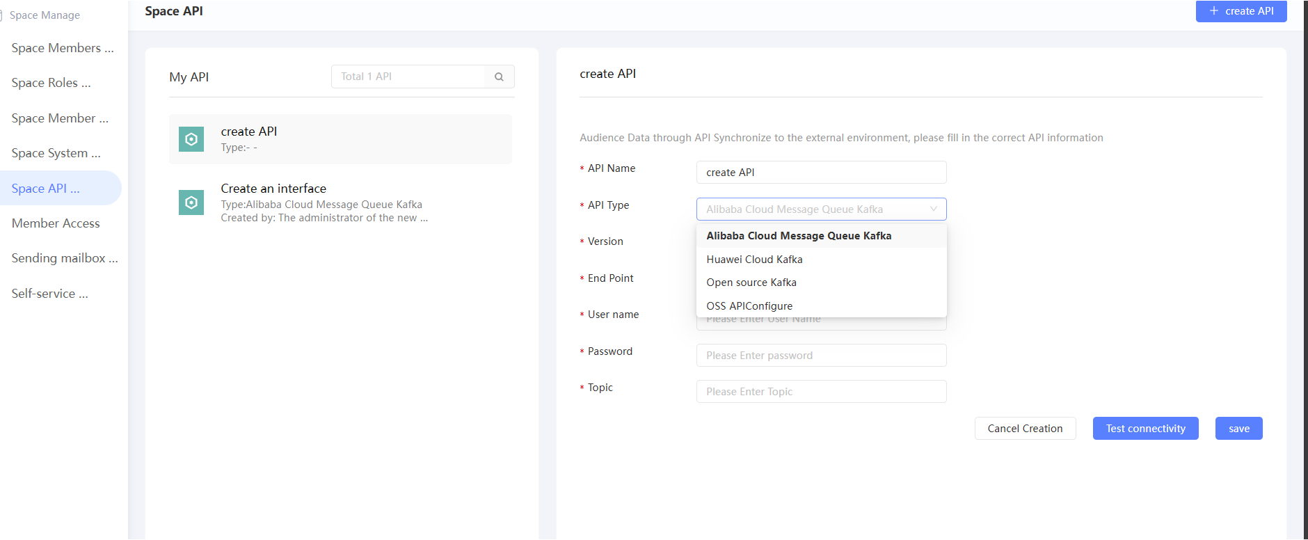Click the Password input field
Viewport: 1308px width, 540px height.
(x=821, y=356)
